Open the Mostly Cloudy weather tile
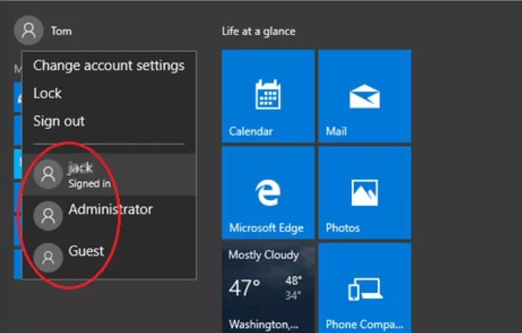 [268, 288]
